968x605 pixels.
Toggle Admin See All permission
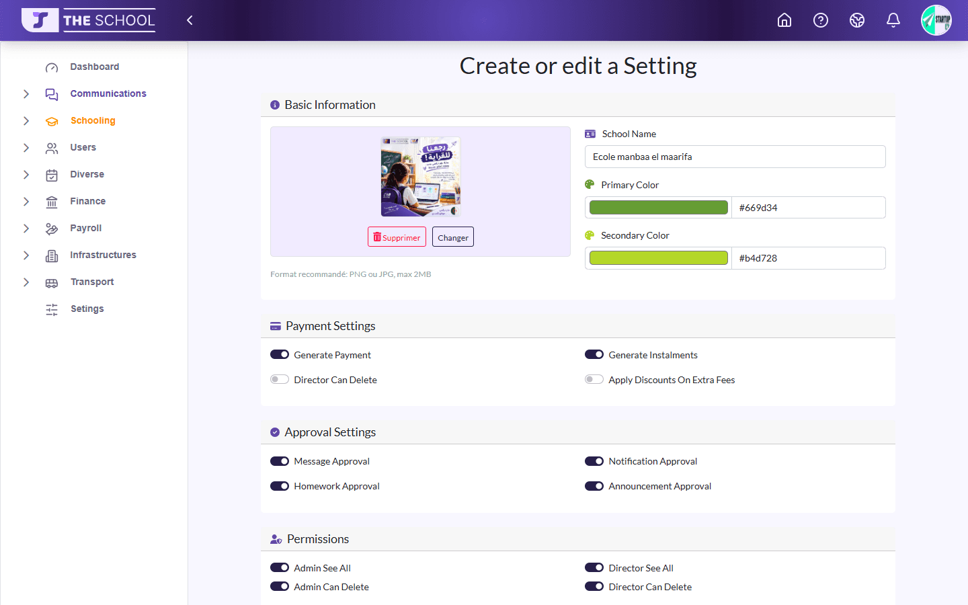(x=280, y=567)
